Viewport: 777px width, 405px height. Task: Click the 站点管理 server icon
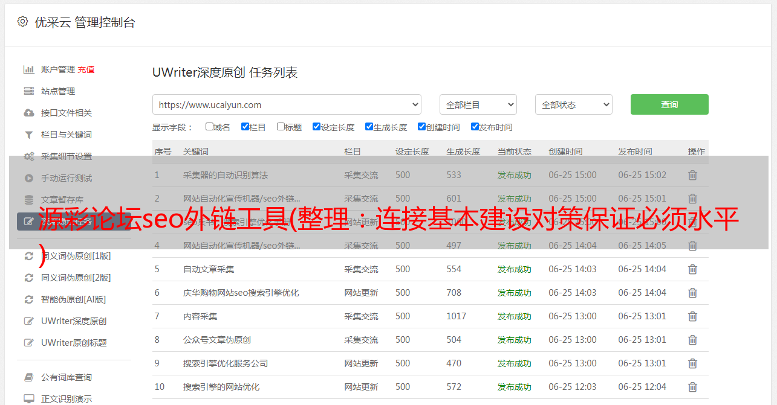28,91
